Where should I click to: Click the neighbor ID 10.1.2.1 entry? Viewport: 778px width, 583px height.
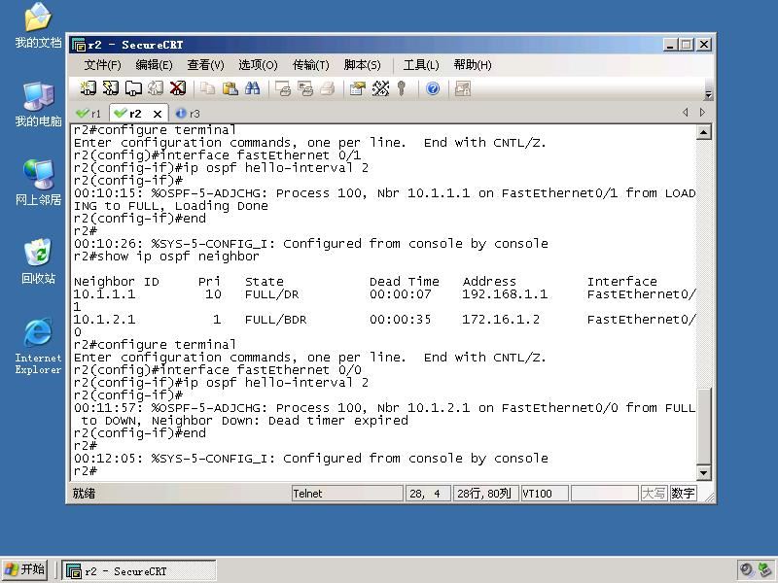point(105,320)
